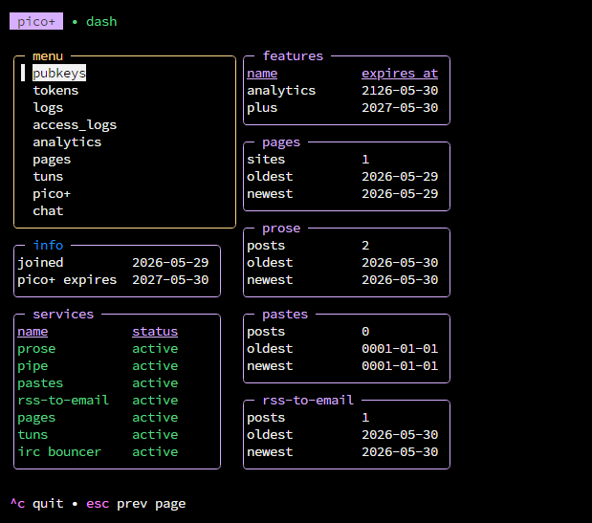Image resolution: width=592 pixels, height=523 pixels.
Task: Click esc prev page hint in footer
Action: tap(136, 503)
